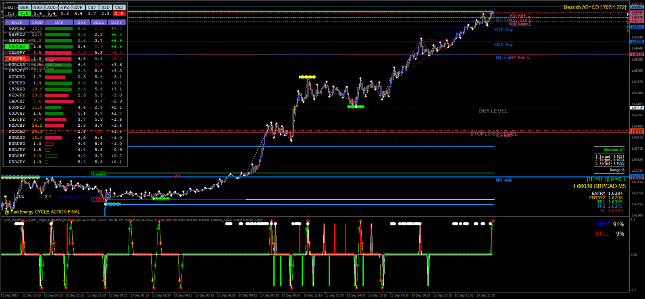Click the yellow dotted marker above price peak

click(x=307, y=77)
